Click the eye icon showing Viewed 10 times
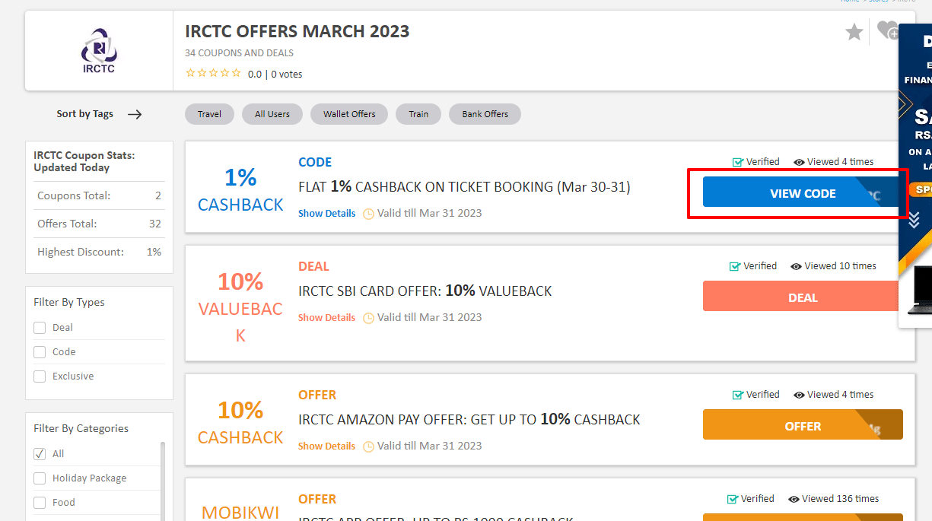This screenshot has height=521, width=932. point(798,265)
